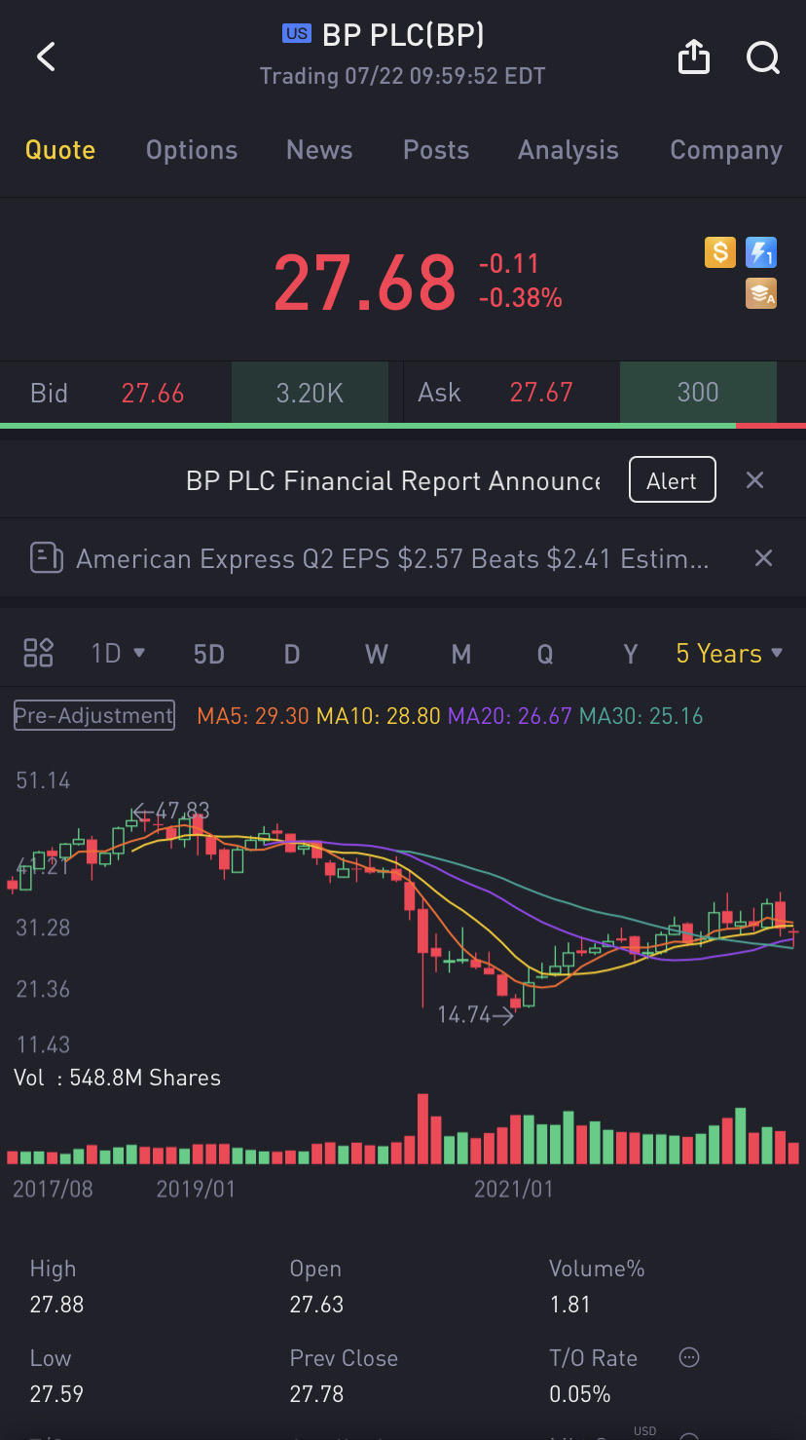The image size is (806, 1440).
Task: Tap the yellow dollar sign badge
Action: 720,253
